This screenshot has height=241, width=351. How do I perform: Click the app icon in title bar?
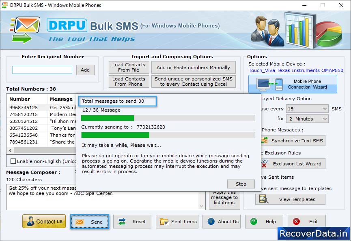[4, 5]
